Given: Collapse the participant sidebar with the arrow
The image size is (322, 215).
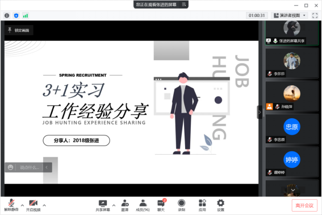Looking at the screenshot, I should point(260,112).
